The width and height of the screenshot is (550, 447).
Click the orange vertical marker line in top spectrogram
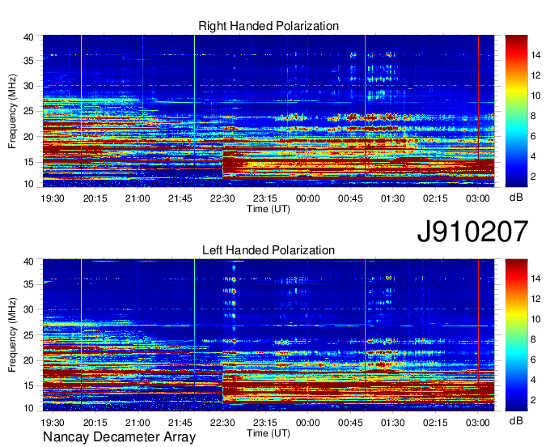point(365,105)
